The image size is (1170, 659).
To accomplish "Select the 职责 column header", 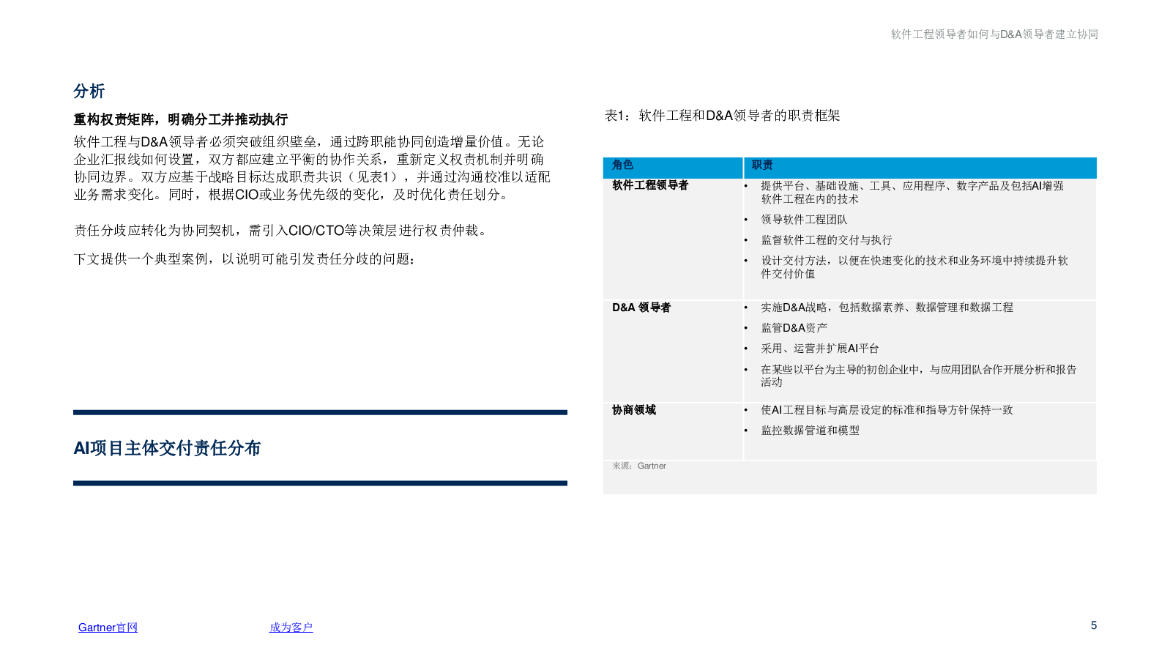I will point(762,165).
